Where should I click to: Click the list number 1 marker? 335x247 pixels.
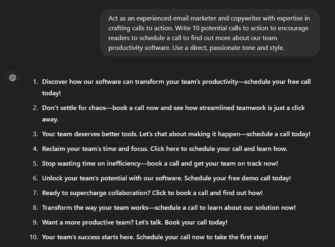(35, 82)
